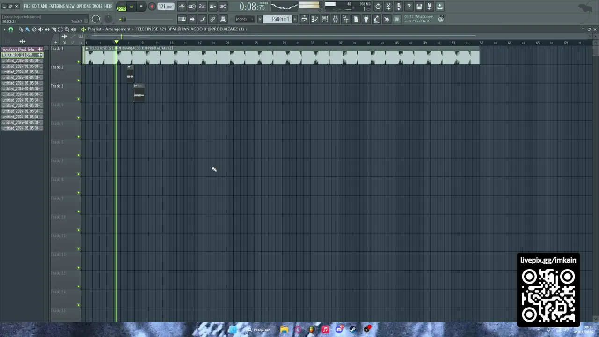Viewport: 599px width, 337px height.
Task: Arm the record button
Action: [x=152, y=7]
